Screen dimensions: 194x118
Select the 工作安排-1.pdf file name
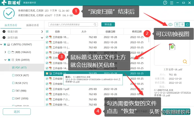click(x=61, y=89)
